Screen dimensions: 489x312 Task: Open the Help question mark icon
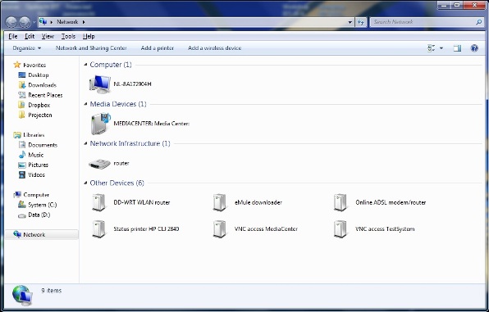(474, 48)
